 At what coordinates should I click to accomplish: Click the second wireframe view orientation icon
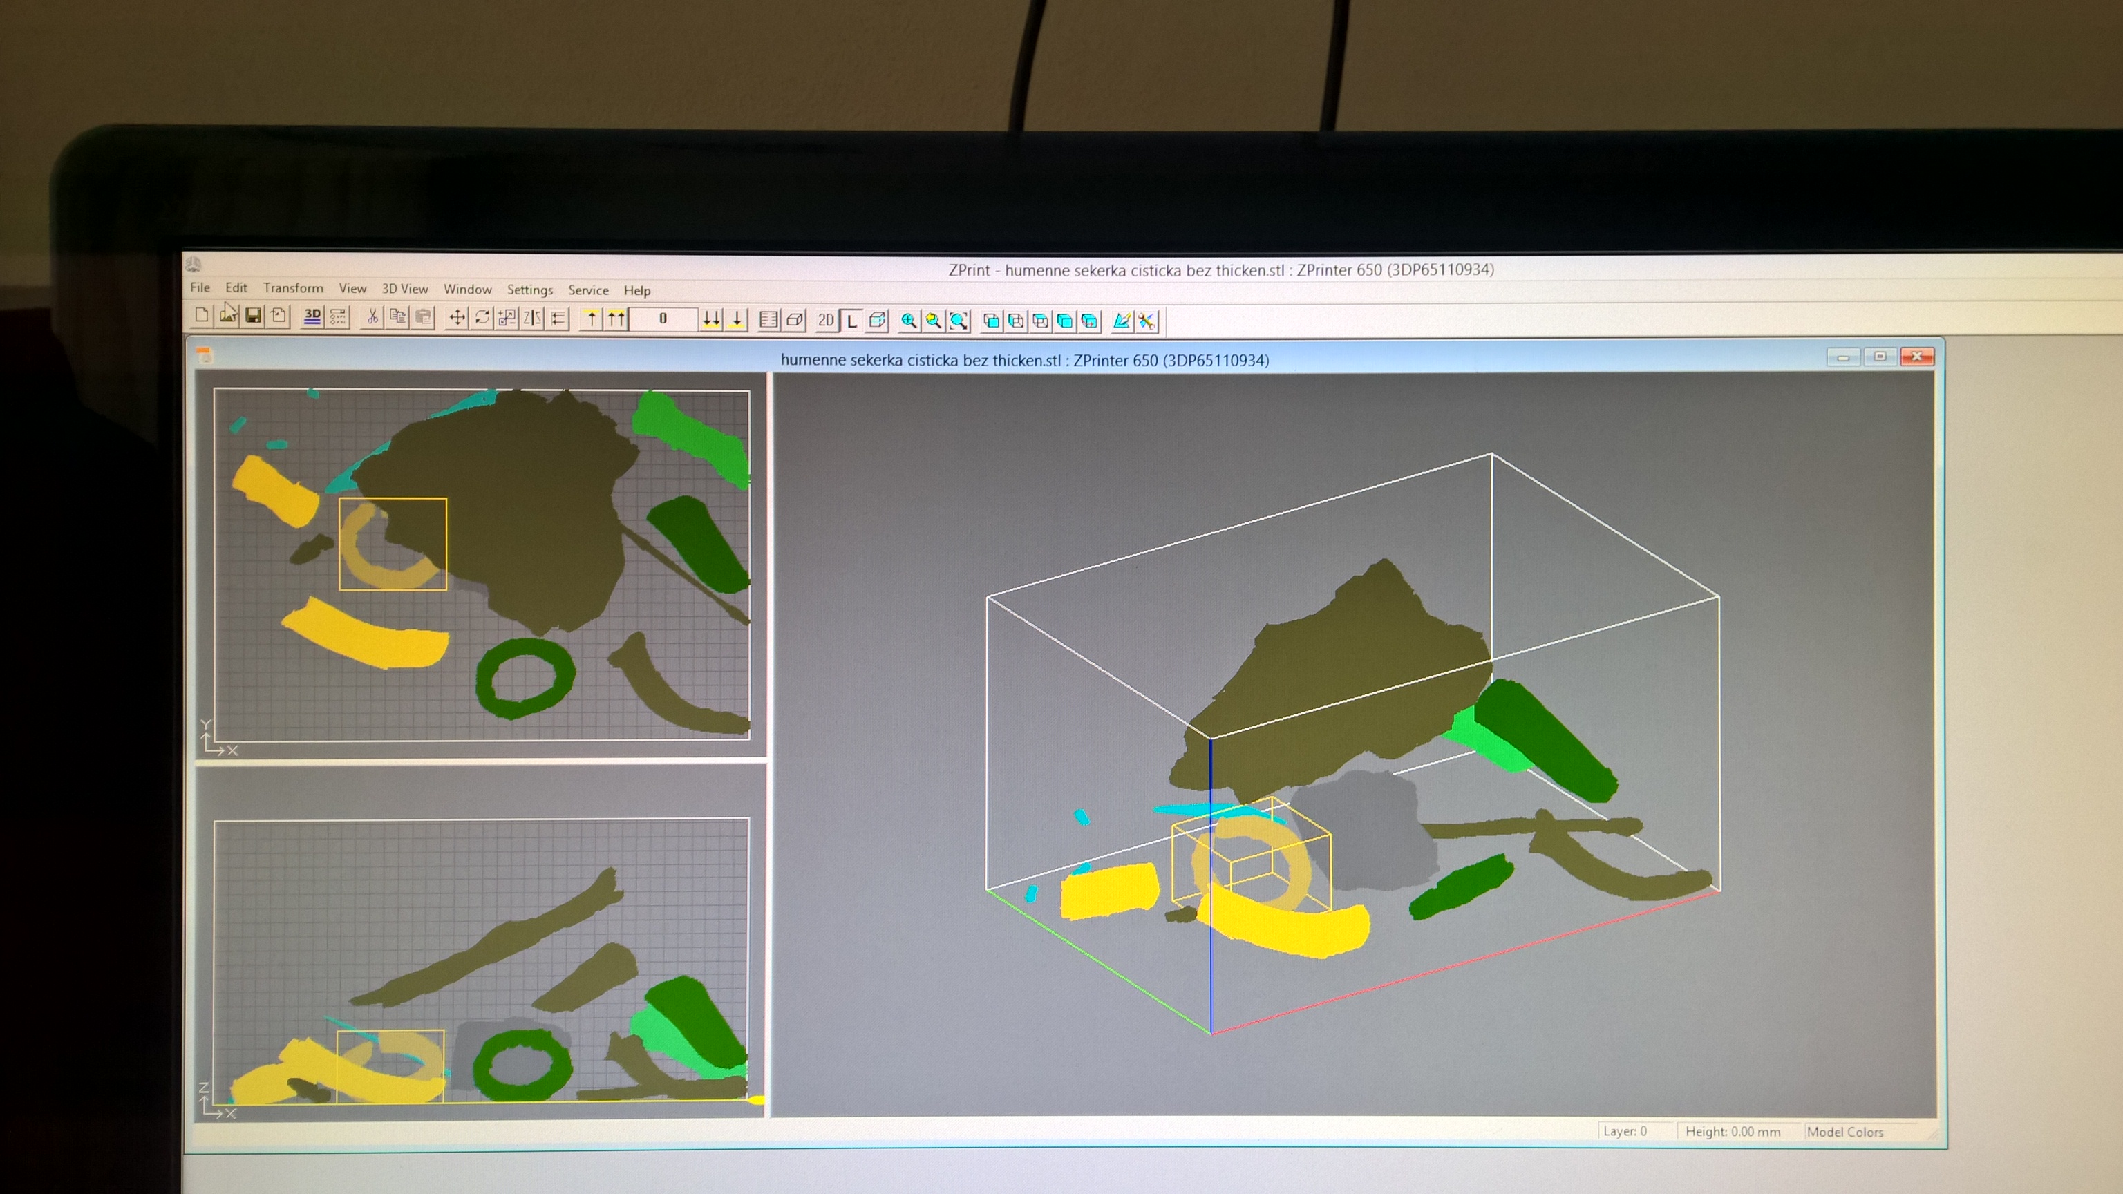1016,321
